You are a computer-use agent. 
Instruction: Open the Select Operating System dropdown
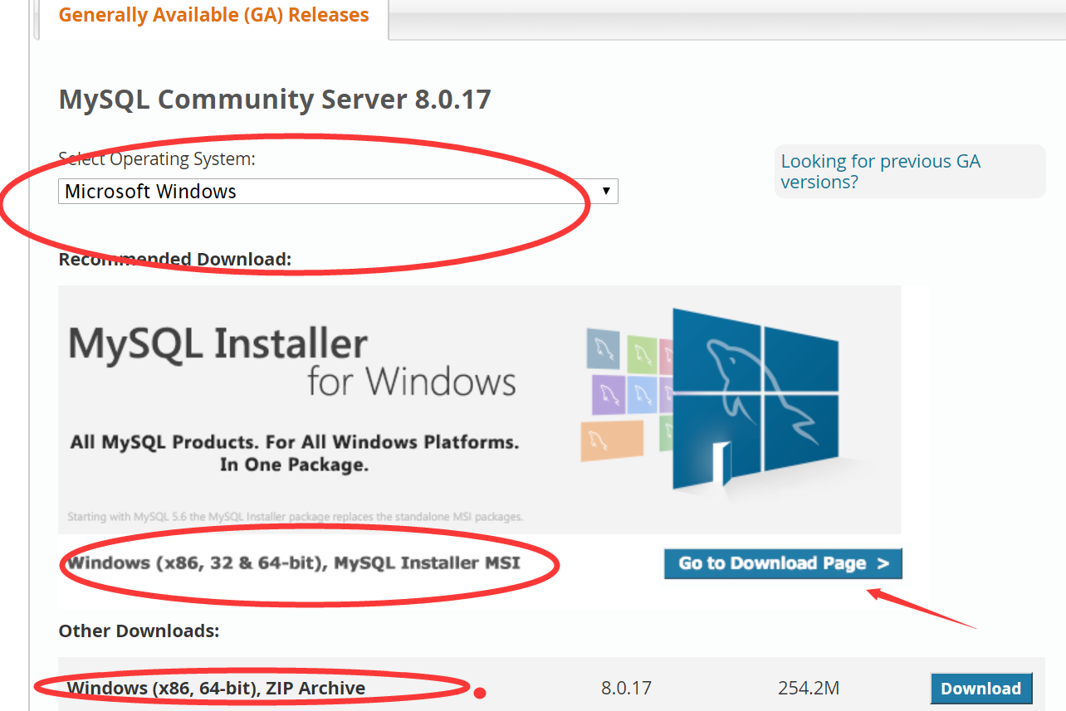(337, 191)
